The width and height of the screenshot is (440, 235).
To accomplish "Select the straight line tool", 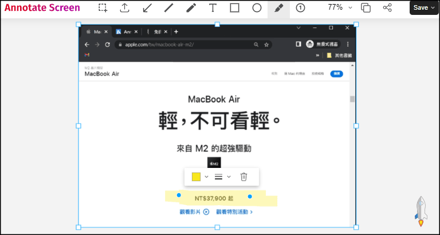I will 168,8.
